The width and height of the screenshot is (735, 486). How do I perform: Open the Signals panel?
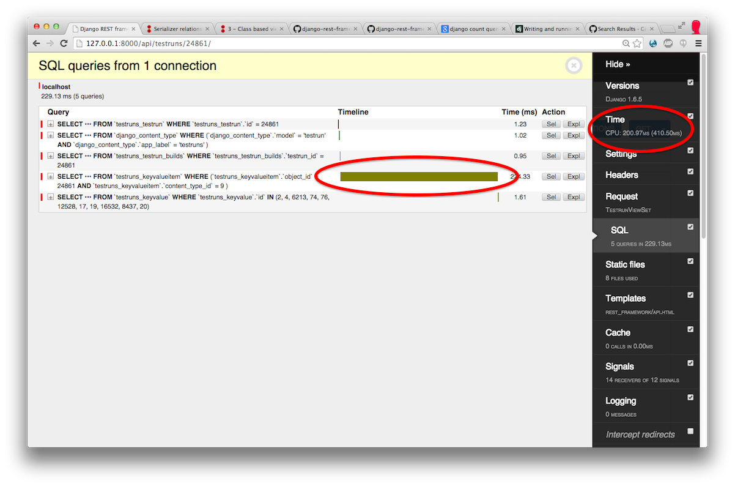coord(645,372)
